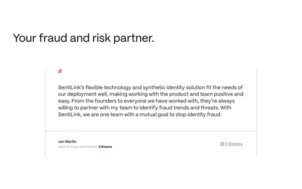Click 'SentiLink's' at the start of quote
The image size is (302, 189).
click(x=71, y=87)
